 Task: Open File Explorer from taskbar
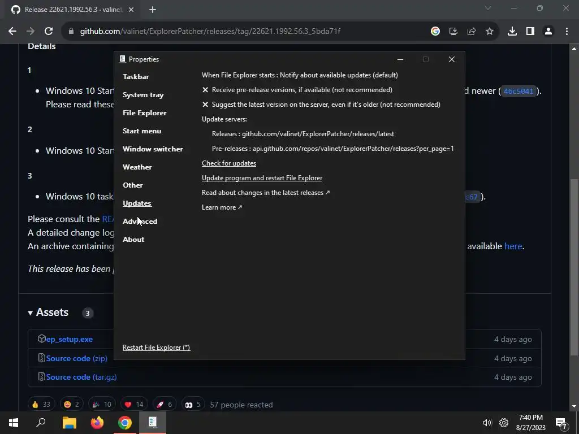pyautogui.click(x=69, y=423)
